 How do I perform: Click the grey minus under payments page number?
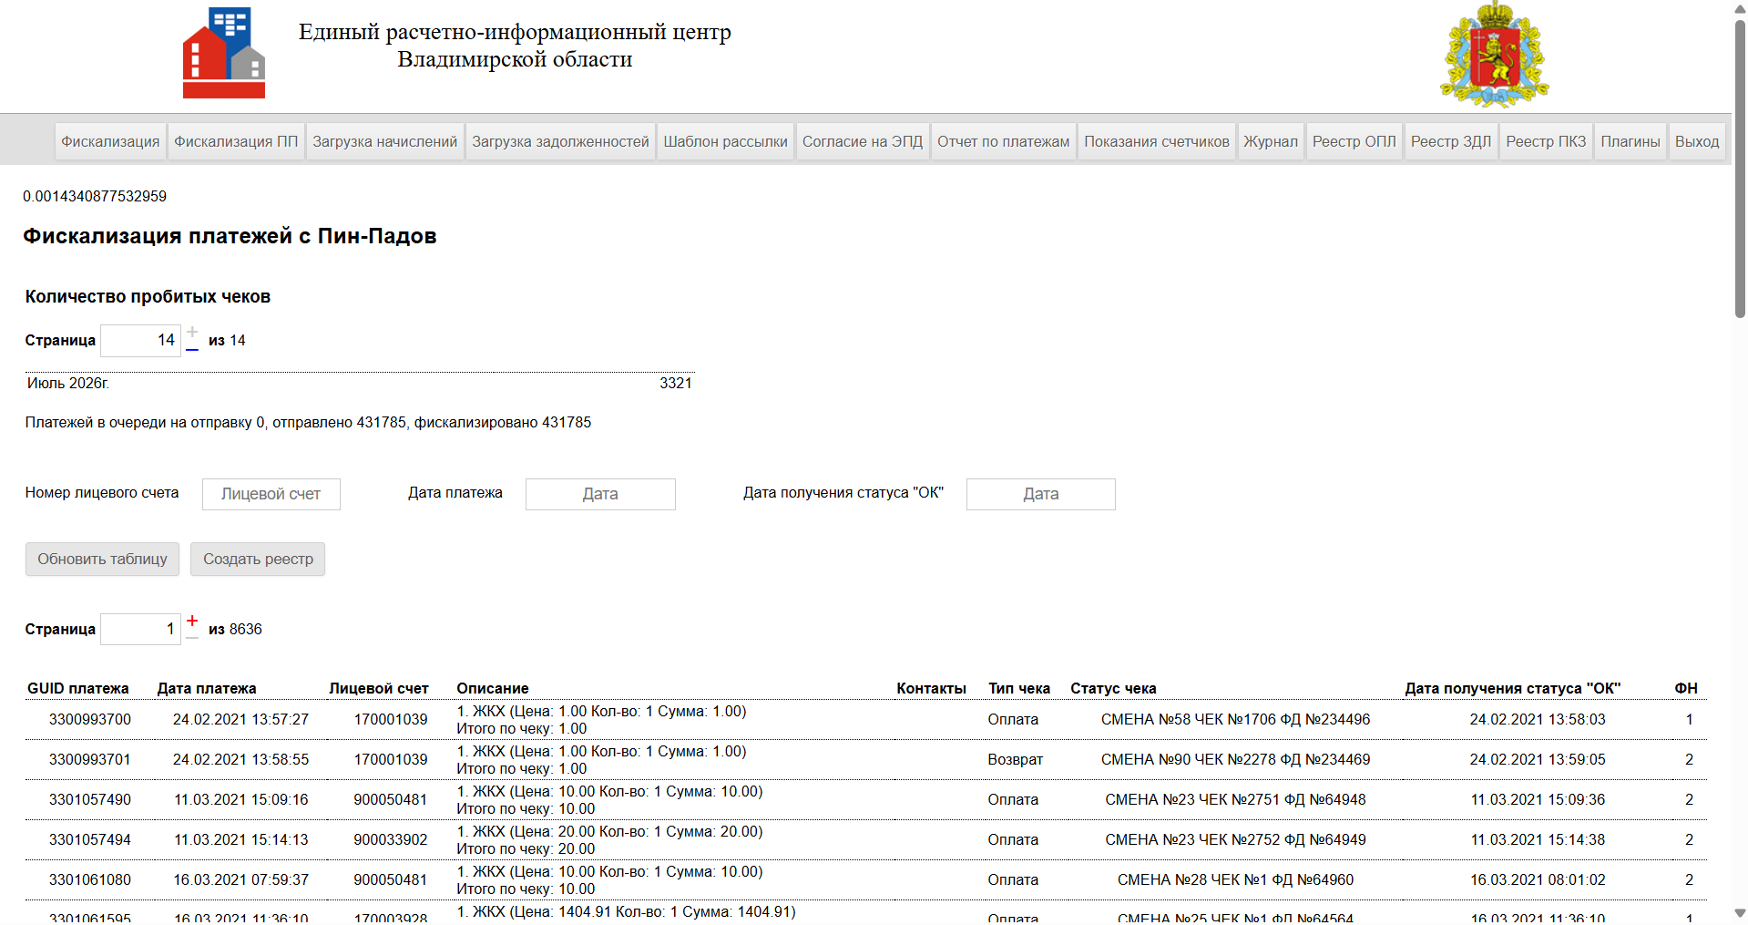point(192,638)
